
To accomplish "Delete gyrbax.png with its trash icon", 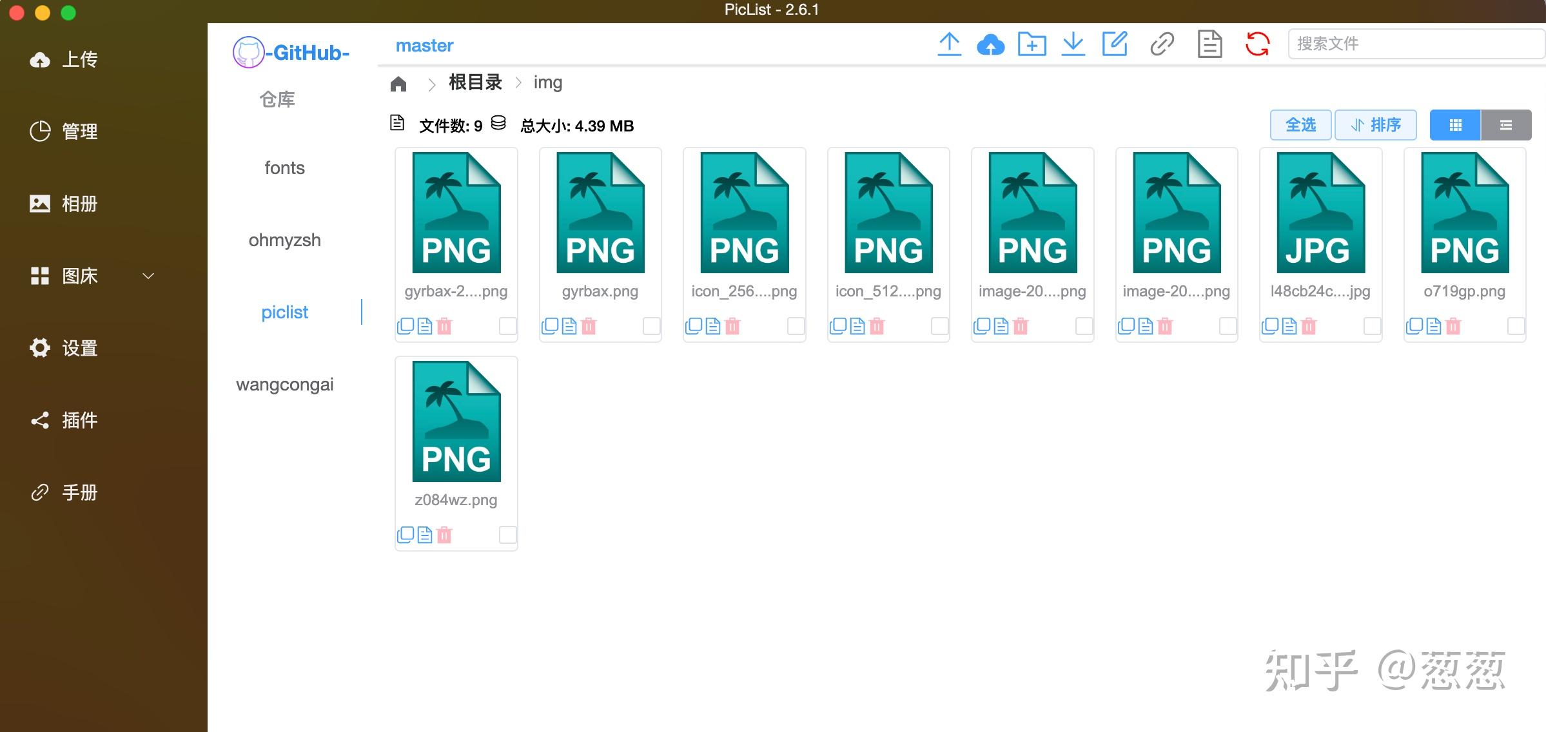I will coord(588,326).
